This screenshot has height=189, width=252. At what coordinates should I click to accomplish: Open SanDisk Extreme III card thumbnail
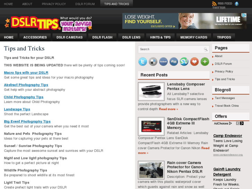[x=151, y=126]
